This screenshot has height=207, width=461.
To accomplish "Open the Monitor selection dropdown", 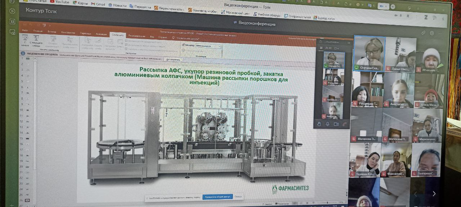I will point(208,46).
